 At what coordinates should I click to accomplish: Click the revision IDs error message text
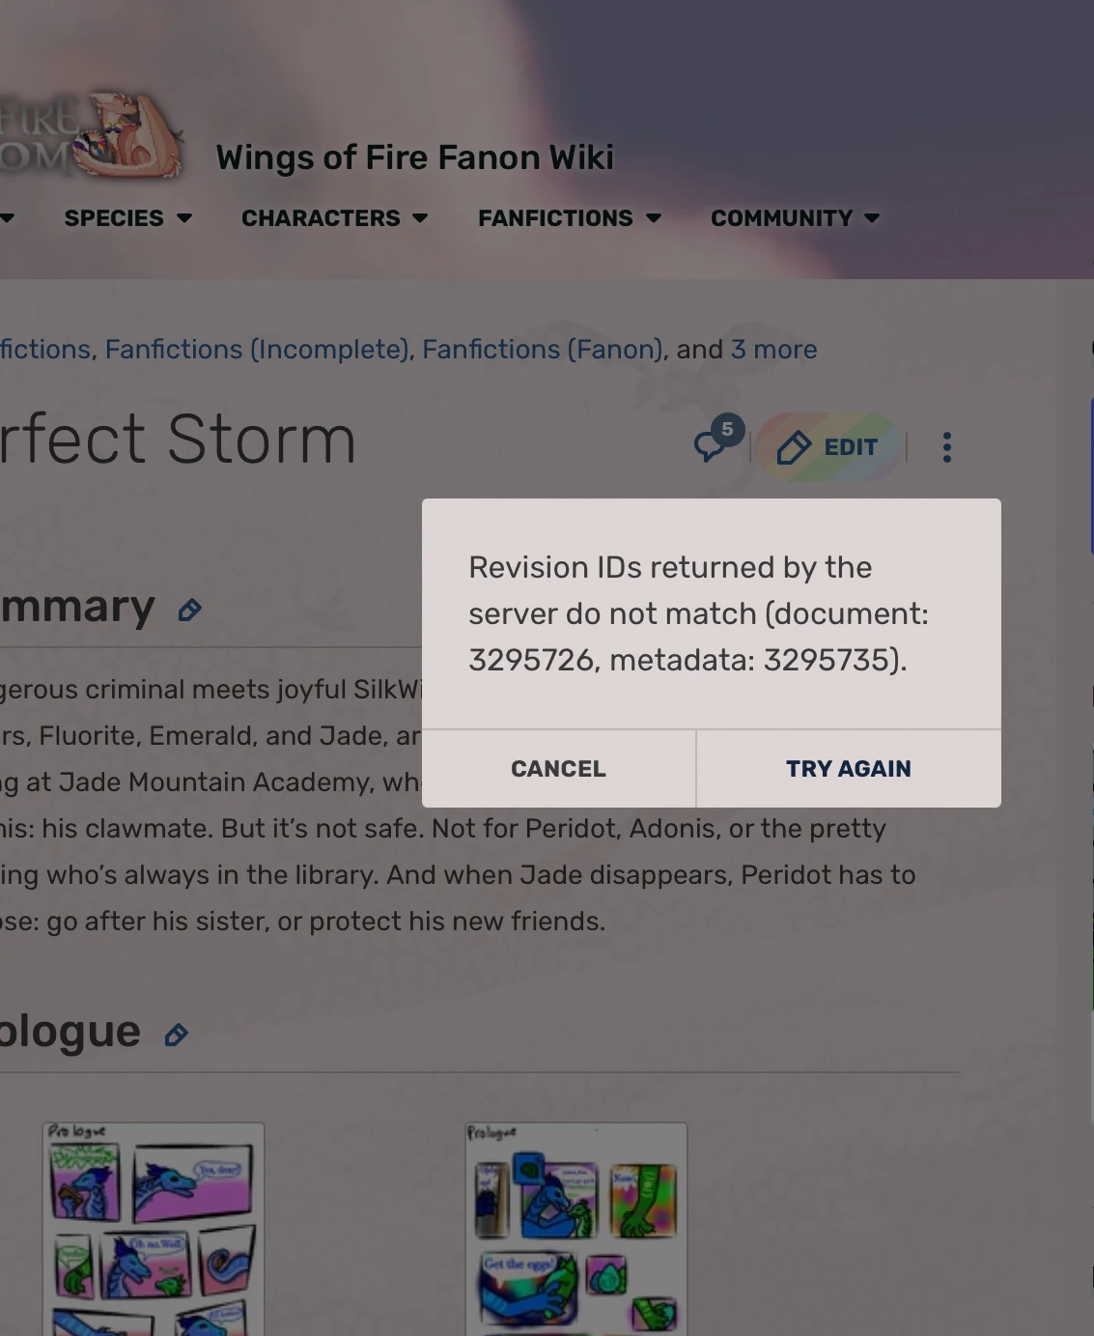click(698, 613)
